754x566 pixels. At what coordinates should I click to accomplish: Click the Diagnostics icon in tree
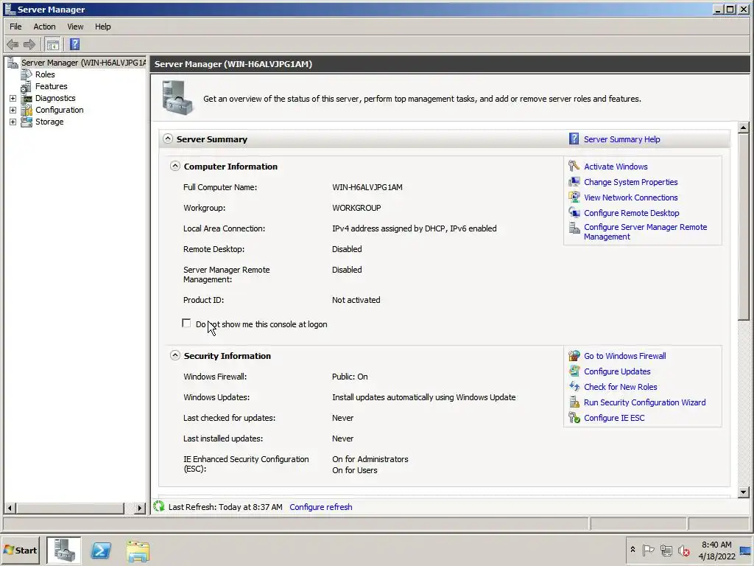coord(27,98)
